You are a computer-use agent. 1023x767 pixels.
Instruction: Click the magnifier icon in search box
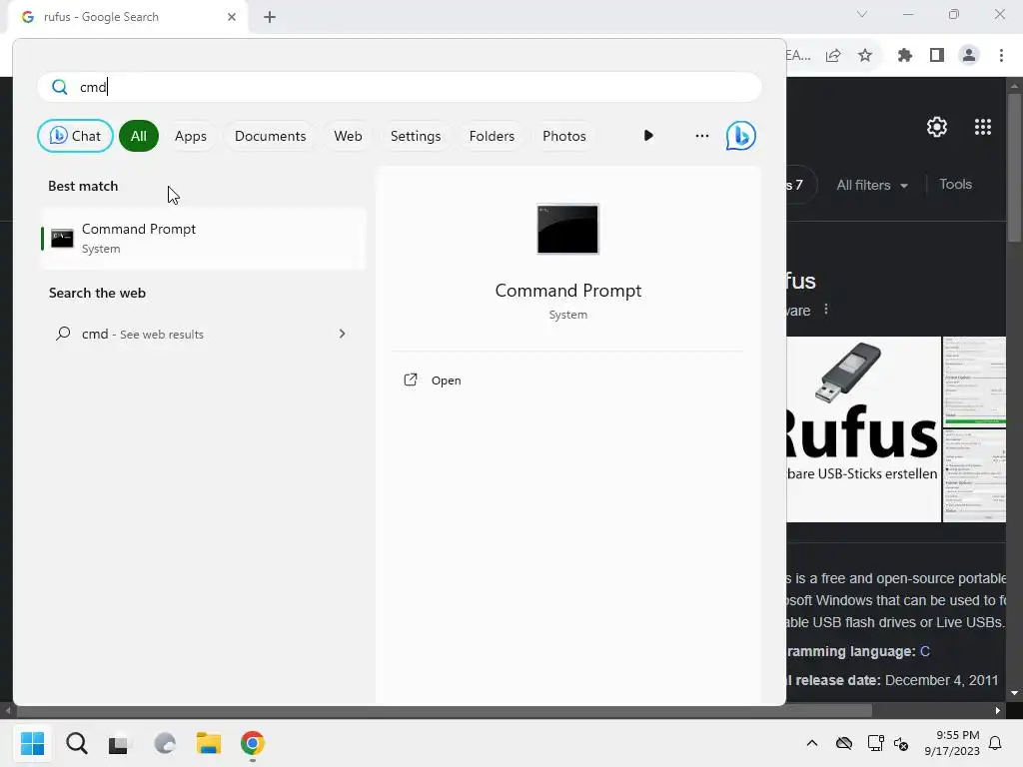coord(59,87)
